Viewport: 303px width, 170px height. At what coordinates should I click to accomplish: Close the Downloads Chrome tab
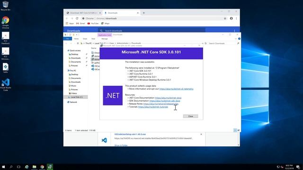[x=138, y=13]
